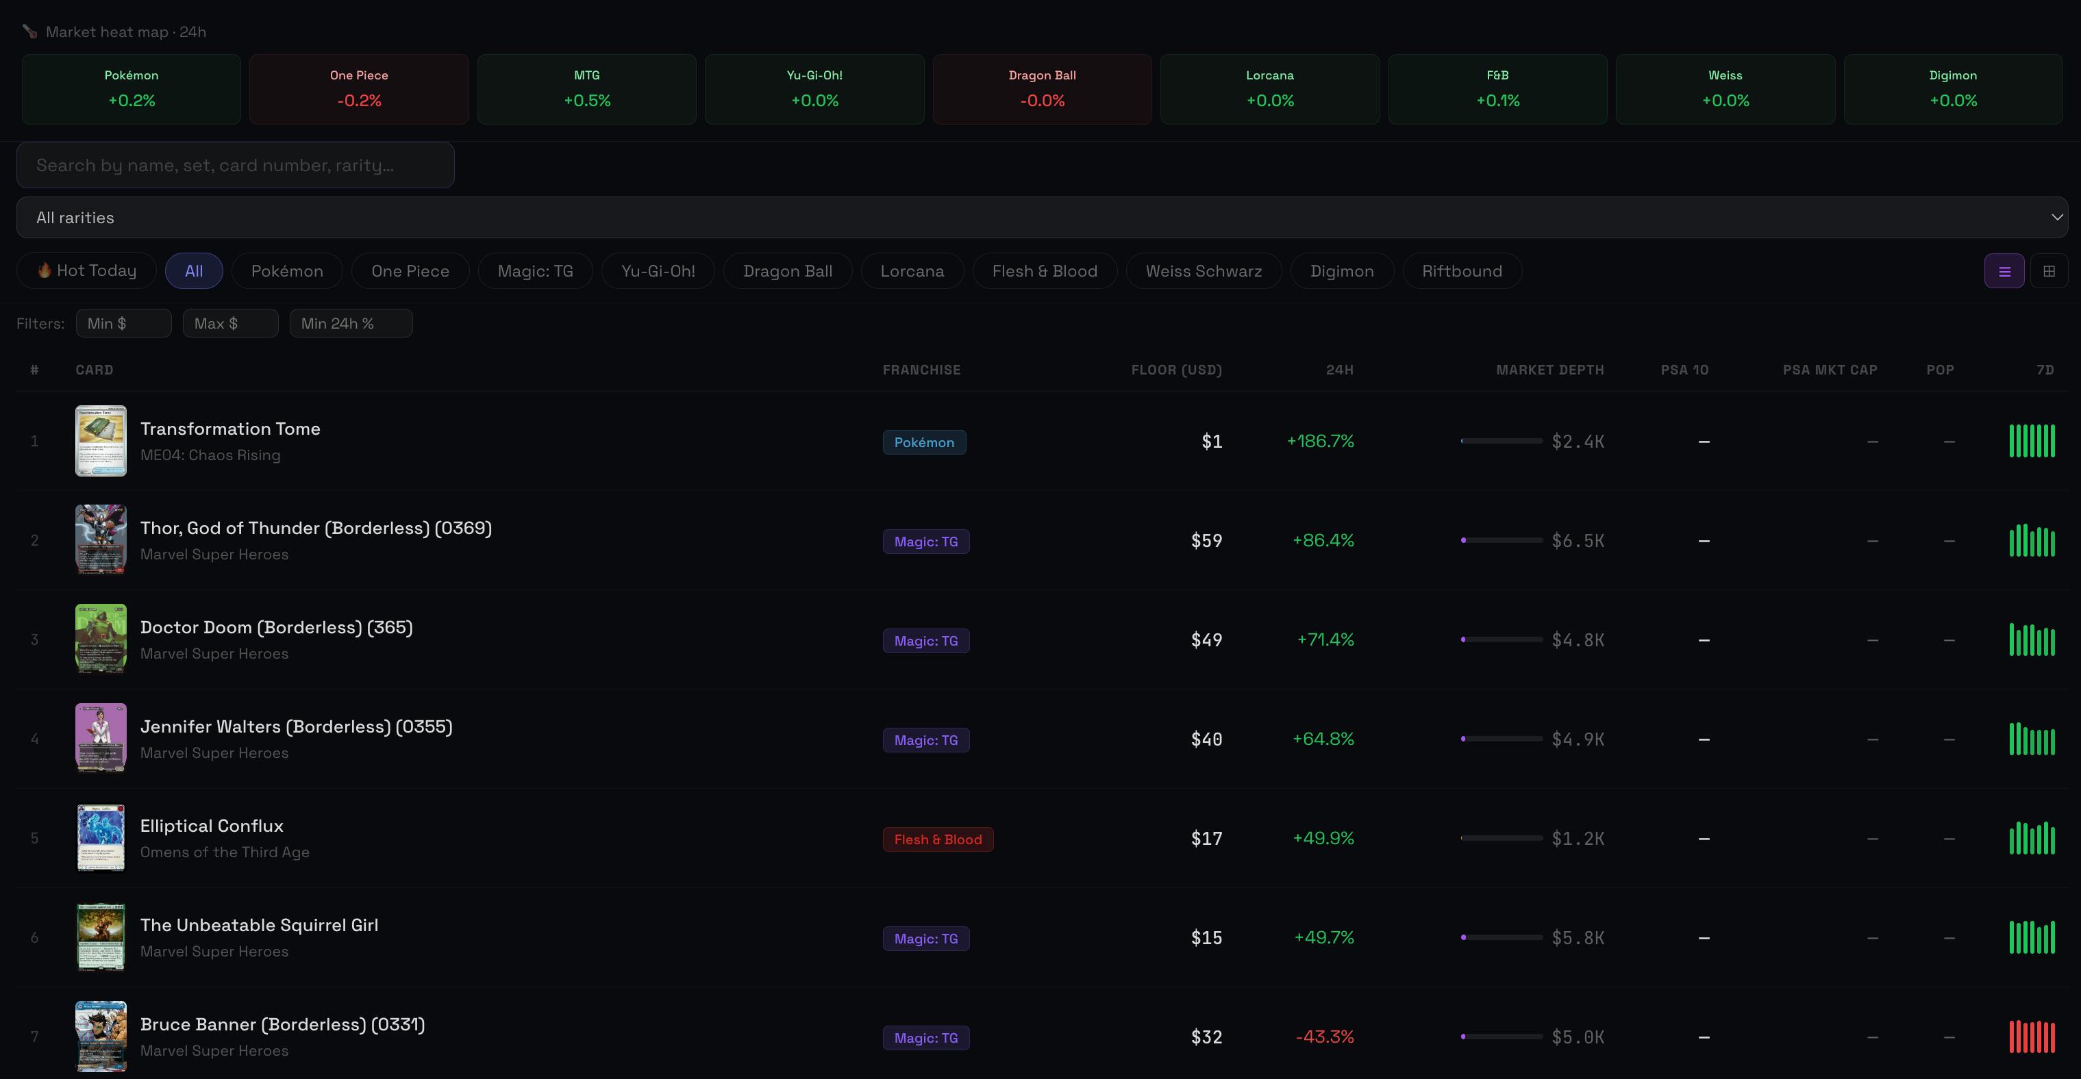Filter by Pokémon franchise tab
This screenshot has width=2081, height=1079.
coord(287,270)
